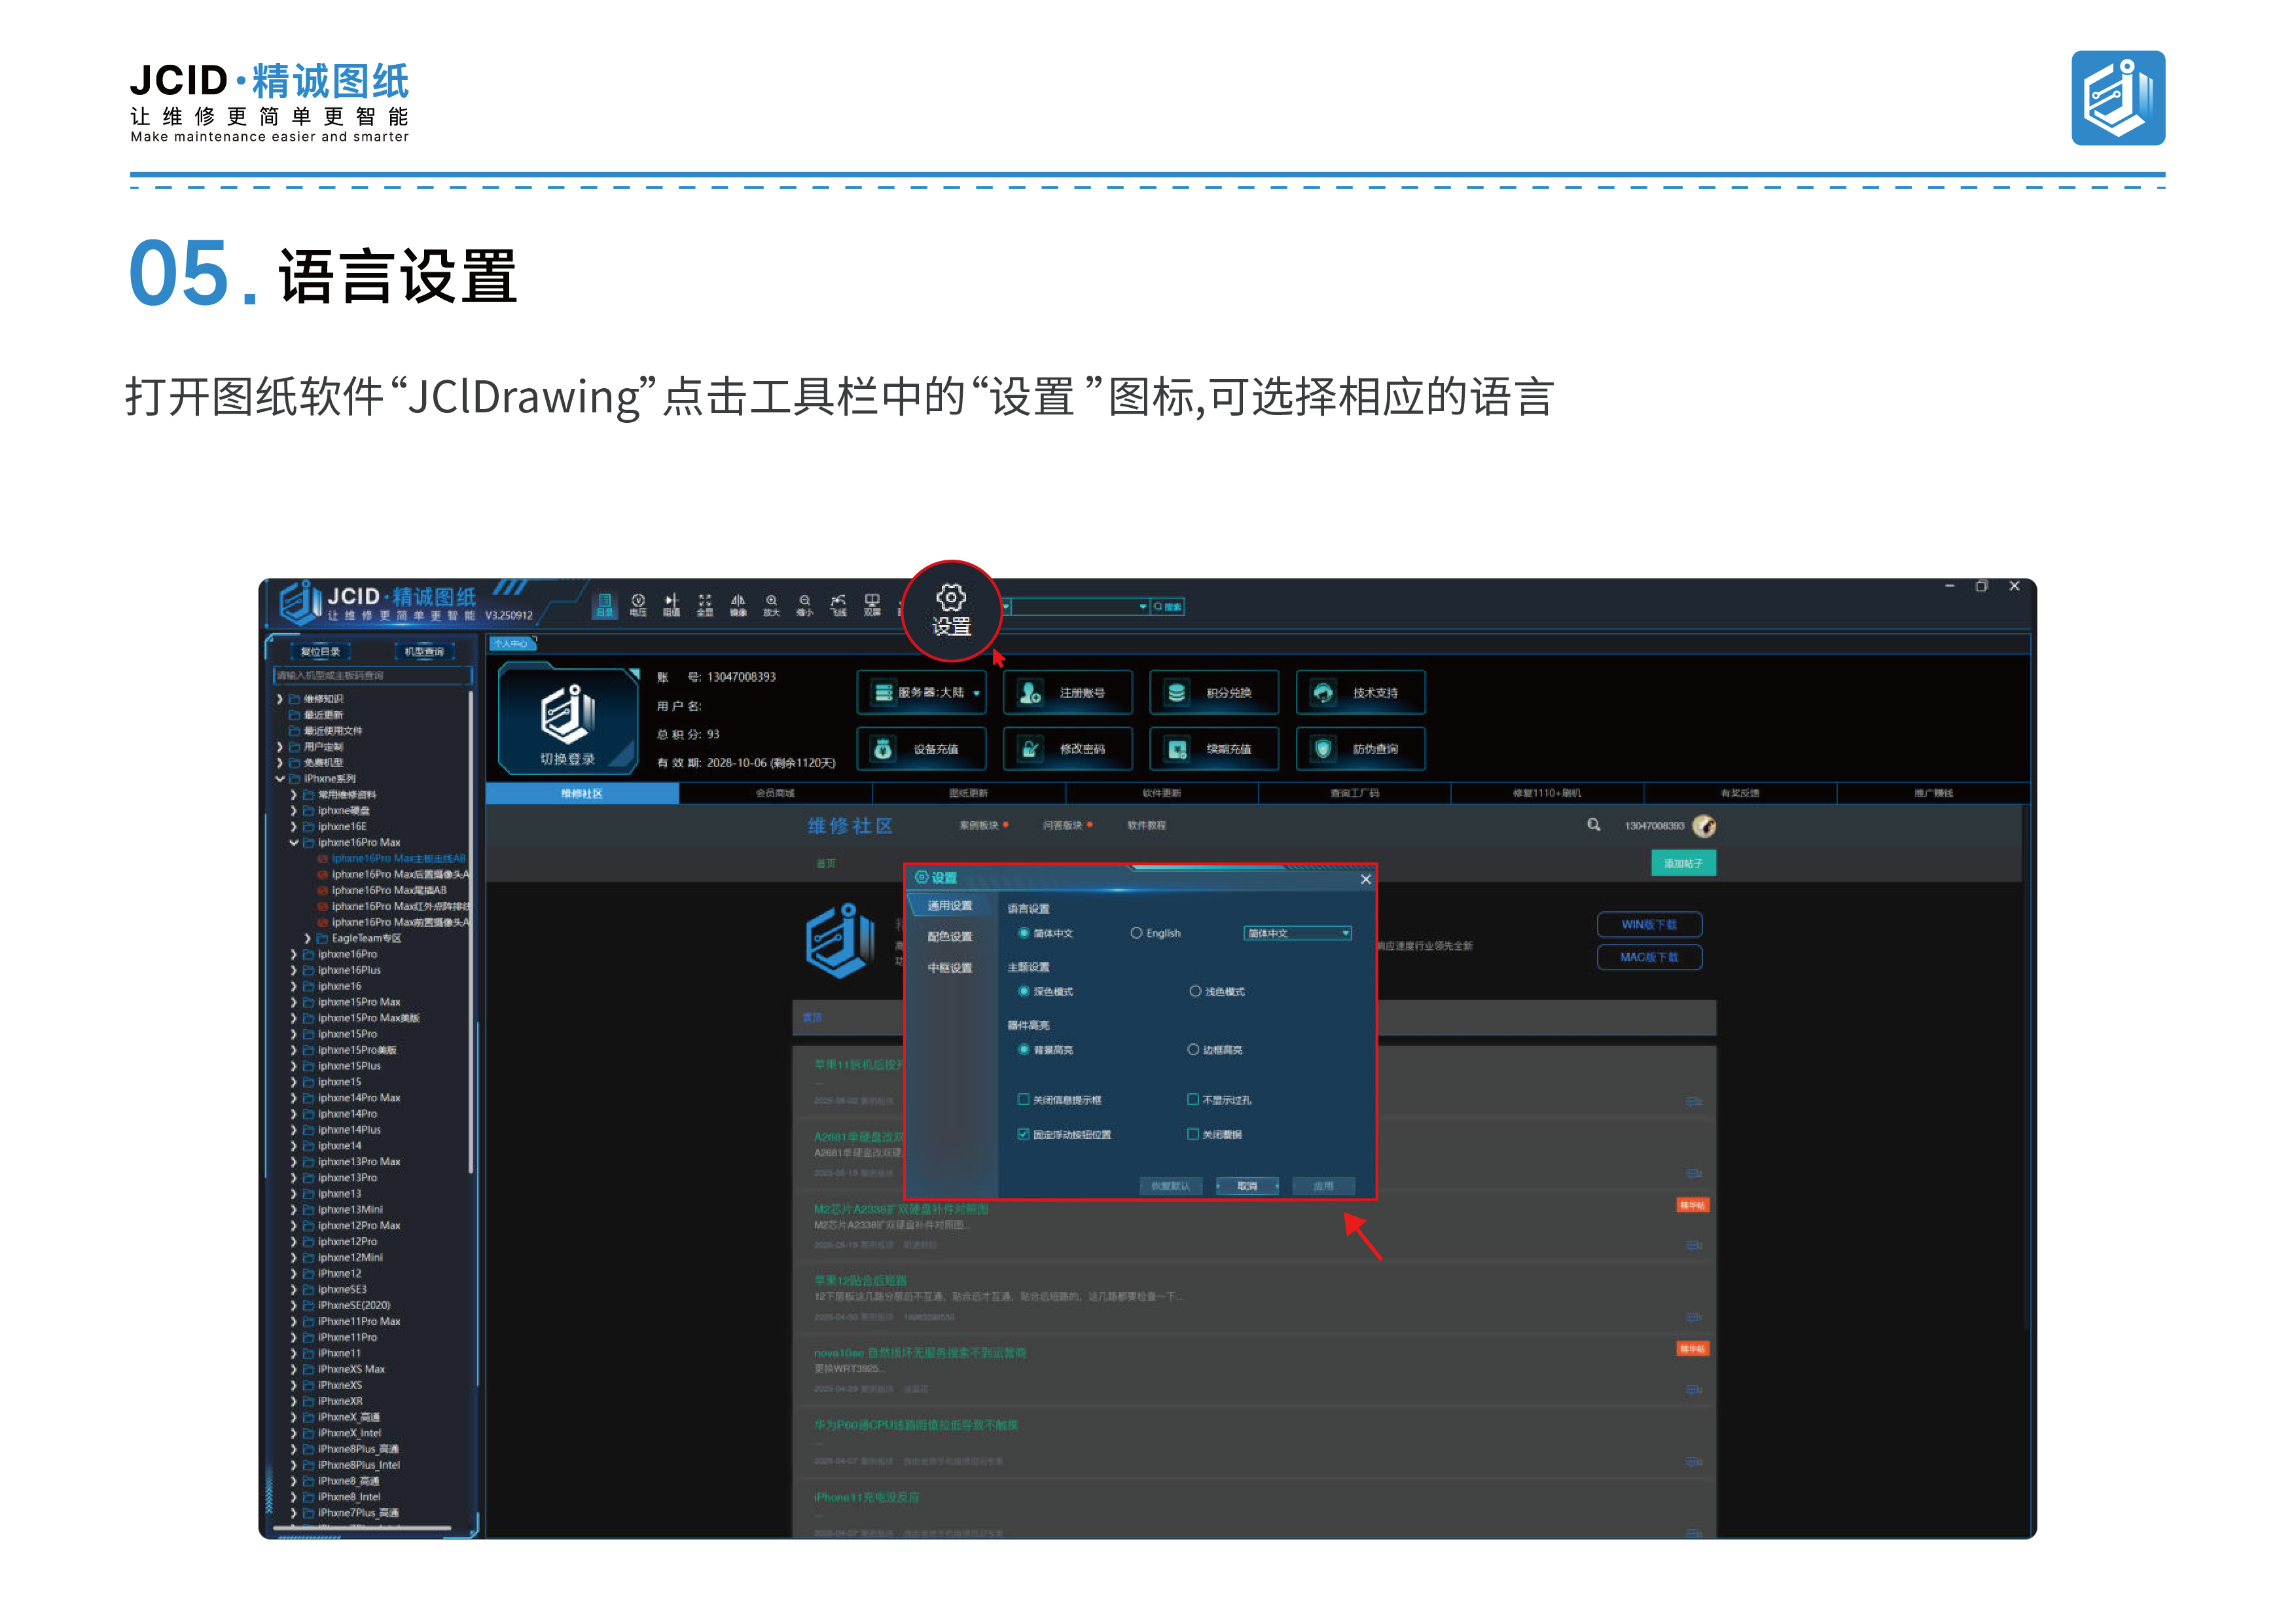Click the 取消 button in settings
This screenshot has height=1624, width=2296.
tap(1247, 1186)
